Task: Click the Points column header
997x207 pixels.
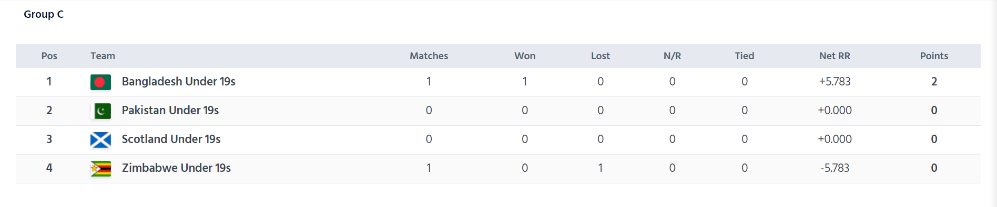Action: [x=934, y=56]
